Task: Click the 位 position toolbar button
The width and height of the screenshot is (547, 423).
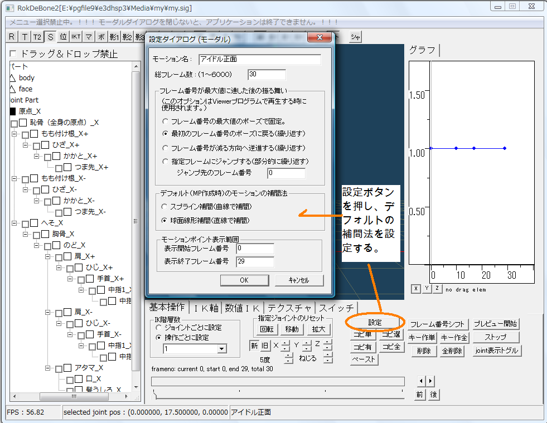Action: tap(63, 37)
